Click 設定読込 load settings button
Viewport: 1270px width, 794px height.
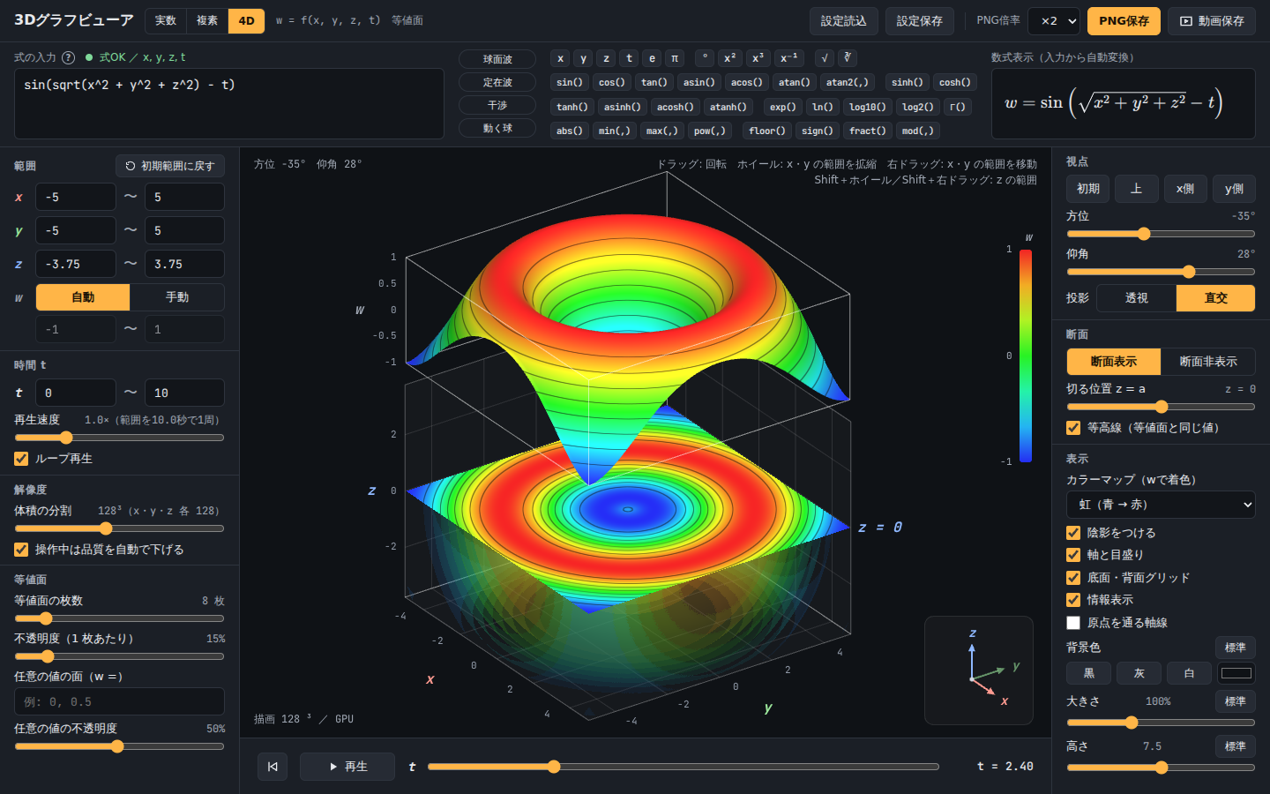click(844, 21)
